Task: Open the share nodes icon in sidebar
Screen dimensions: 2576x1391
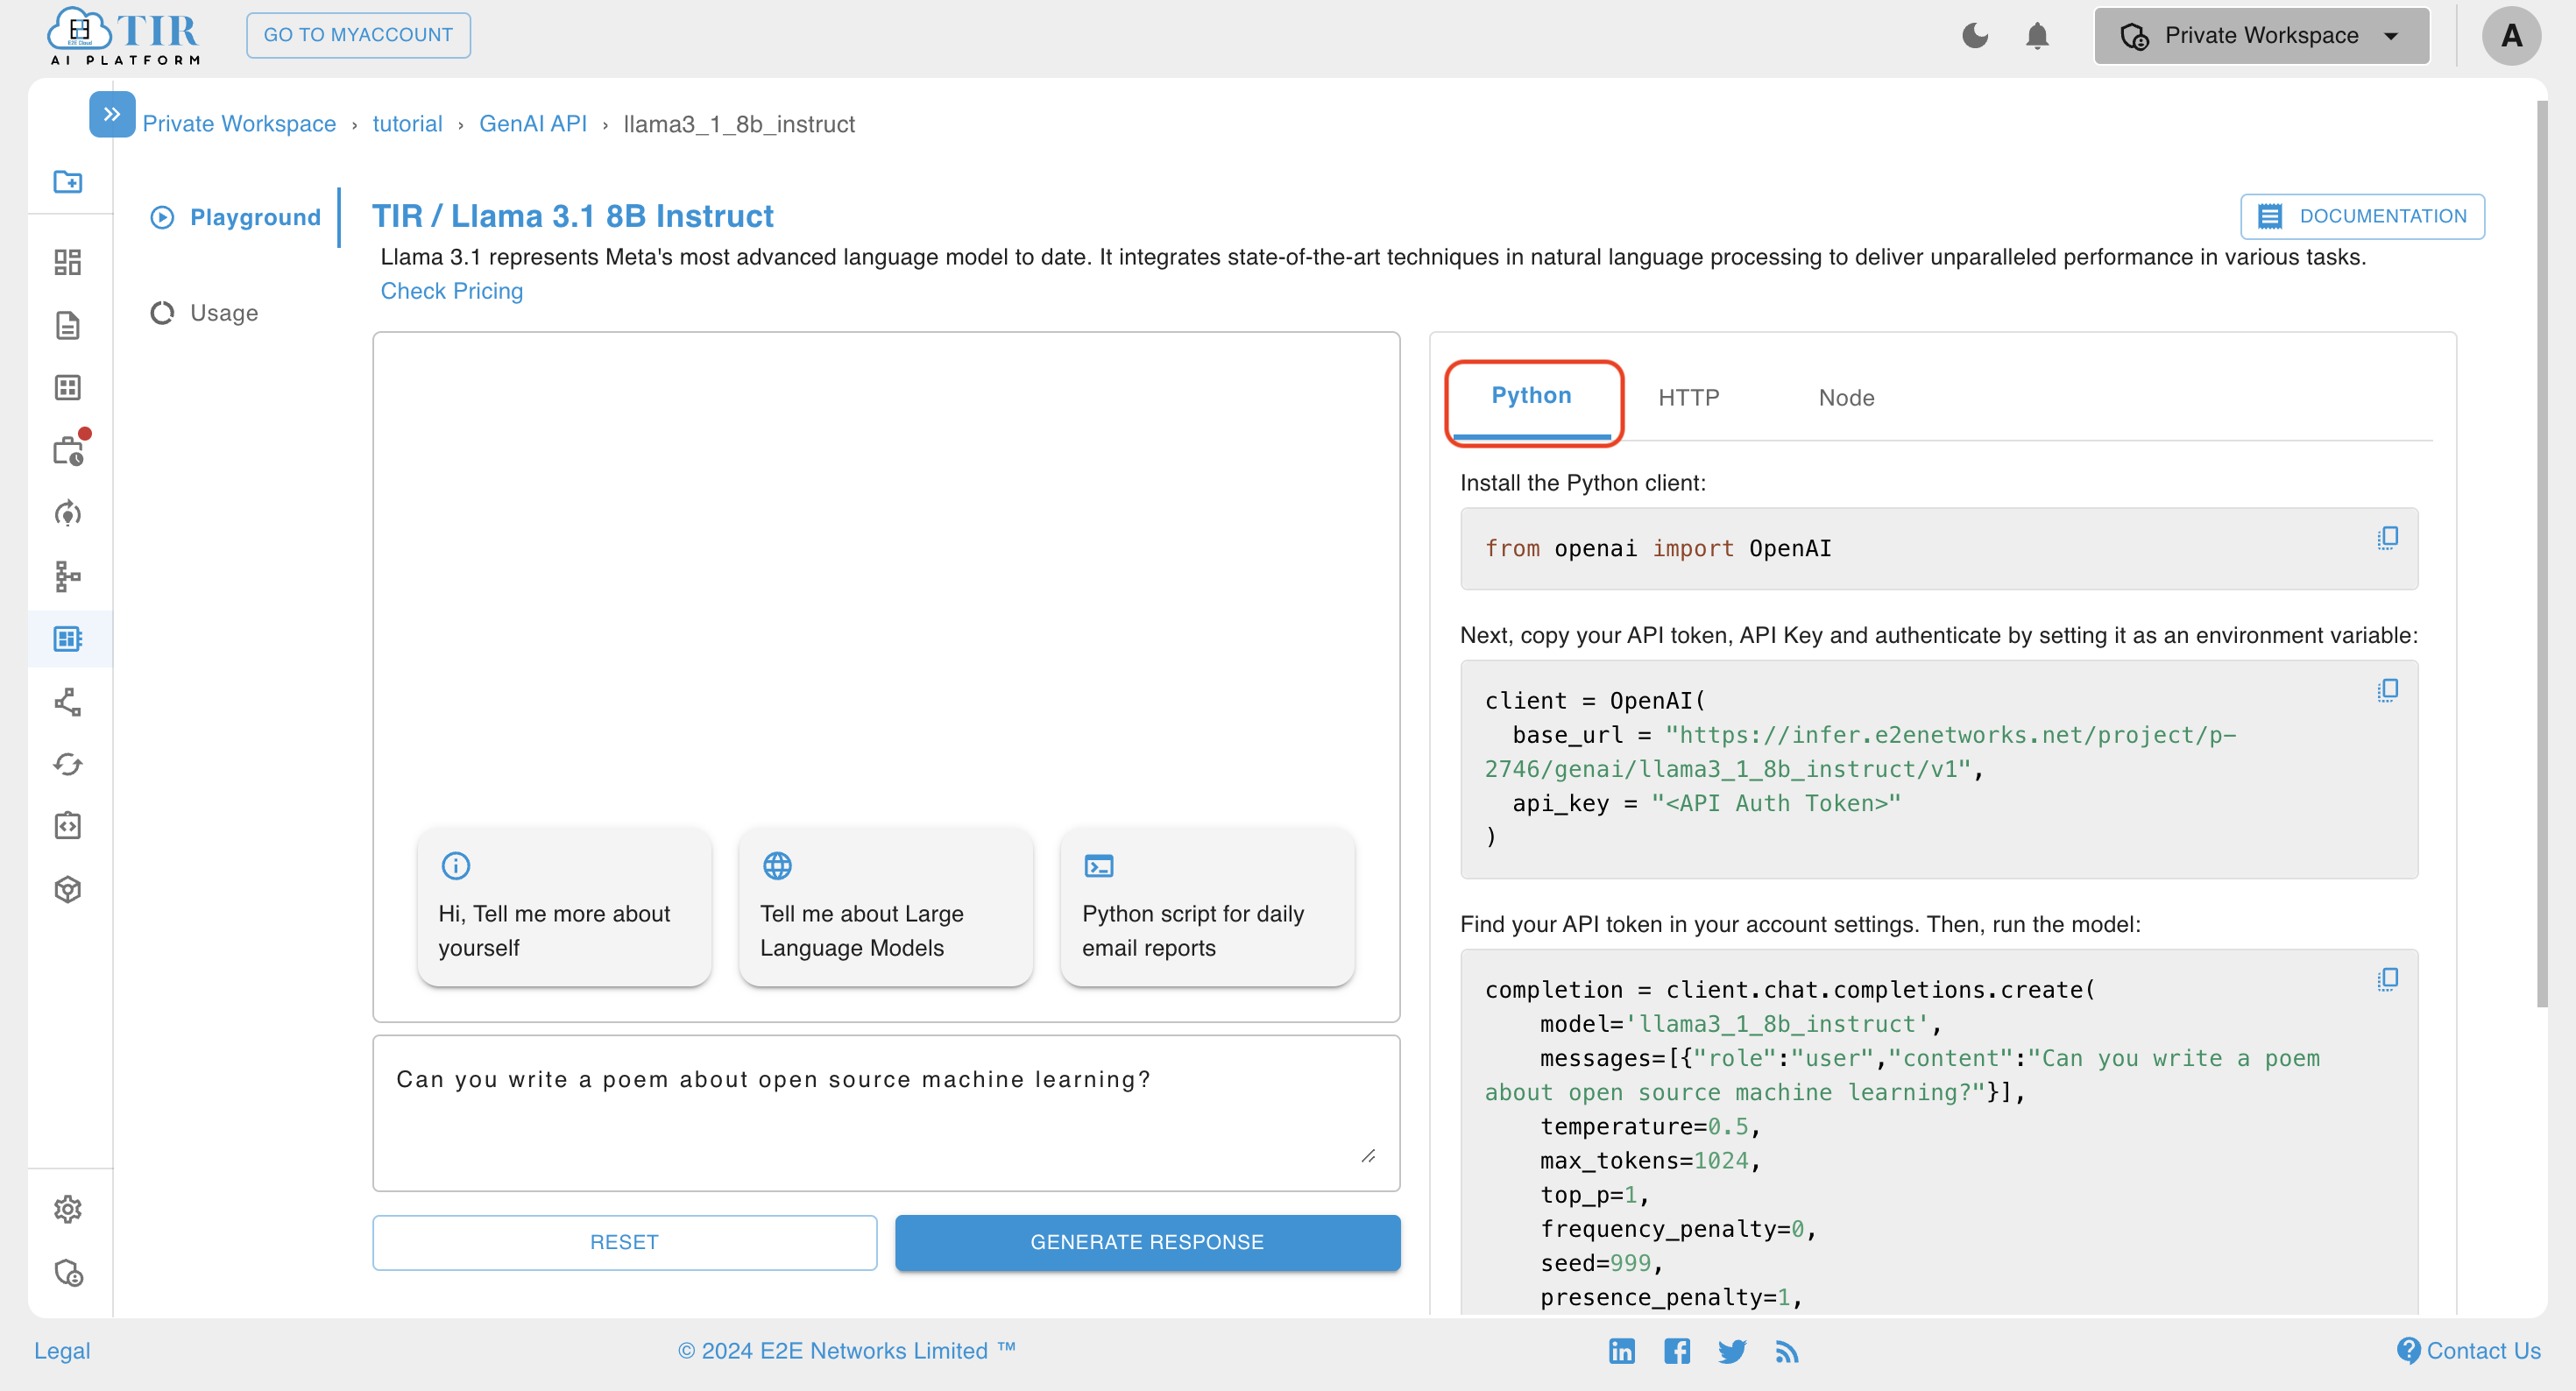Action: click(68, 701)
